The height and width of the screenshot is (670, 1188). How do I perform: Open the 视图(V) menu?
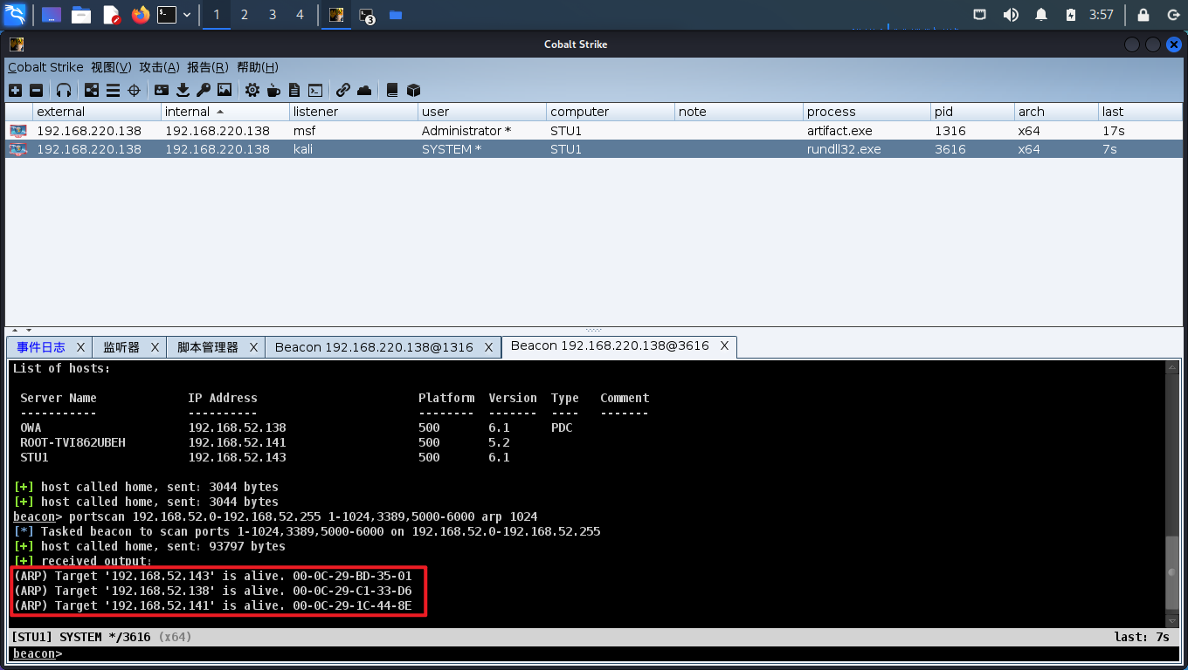[112, 67]
